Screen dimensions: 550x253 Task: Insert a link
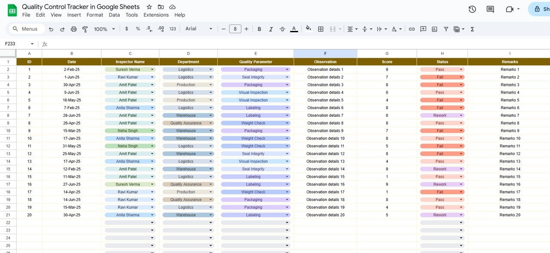pos(412,29)
